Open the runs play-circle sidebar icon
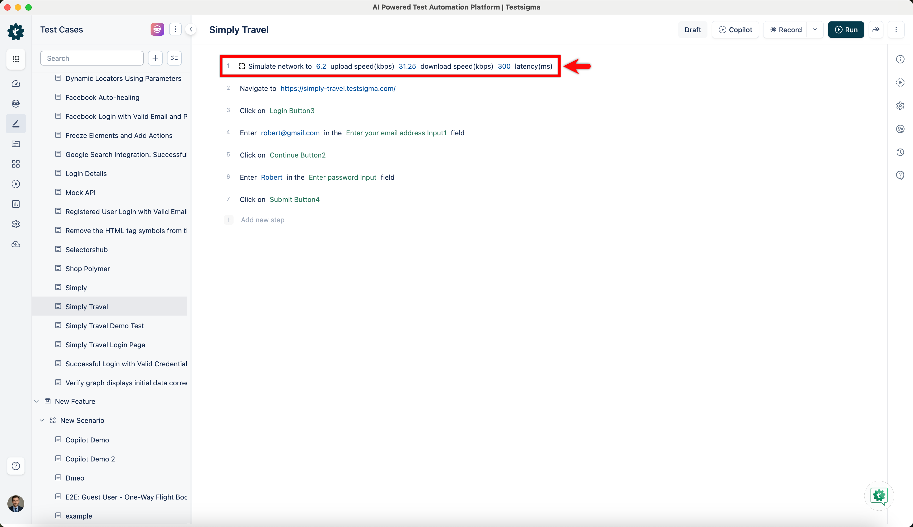This screenshot has width=913, height=527. point(16,184)
